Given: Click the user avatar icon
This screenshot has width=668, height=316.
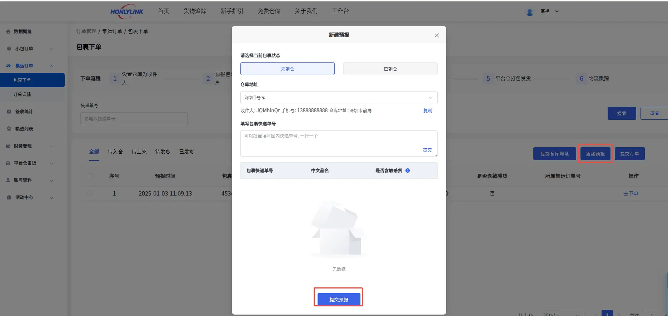Looking at the screenshot, I should [529, 12].
